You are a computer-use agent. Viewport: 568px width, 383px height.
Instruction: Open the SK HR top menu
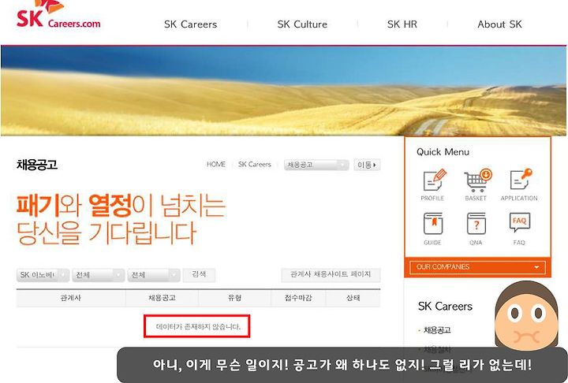402,24
